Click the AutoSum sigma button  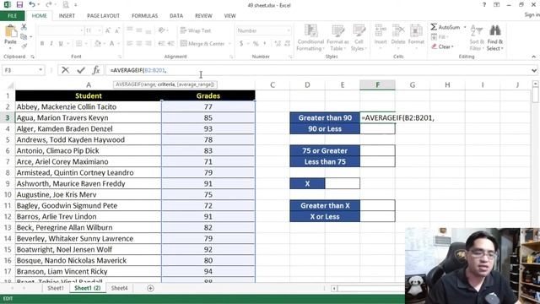(x=445, y=27)
